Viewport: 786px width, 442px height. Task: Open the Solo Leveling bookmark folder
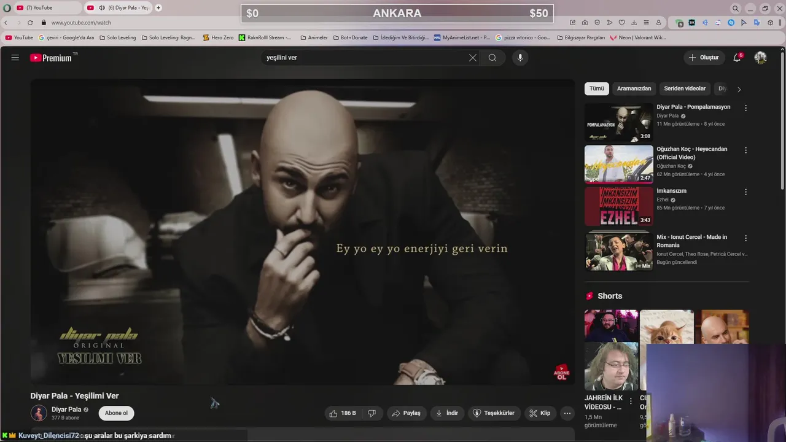(x=117, y=37)
